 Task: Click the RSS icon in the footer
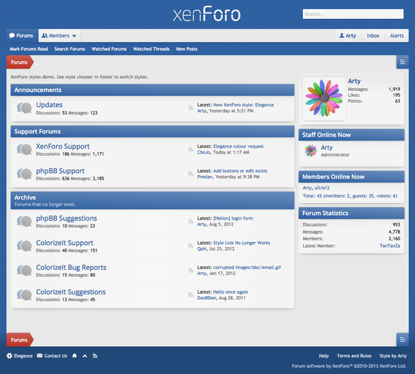click(95, 356)
